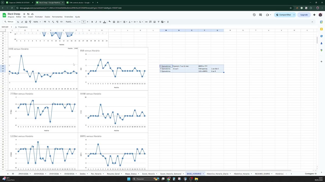Viewport: 325px width, 182px height.
Task: Open the Formatar menu
Action: click(x=39, y=17)
